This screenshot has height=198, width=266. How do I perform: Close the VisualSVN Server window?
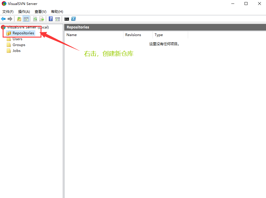[x=259, y=4]
